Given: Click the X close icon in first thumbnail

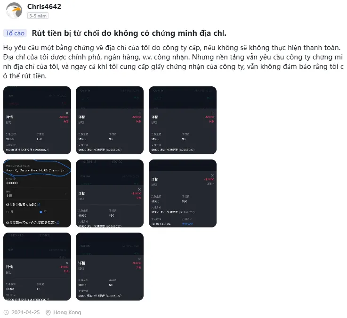Looking at the screenshot, I should [x=67, y=113].
